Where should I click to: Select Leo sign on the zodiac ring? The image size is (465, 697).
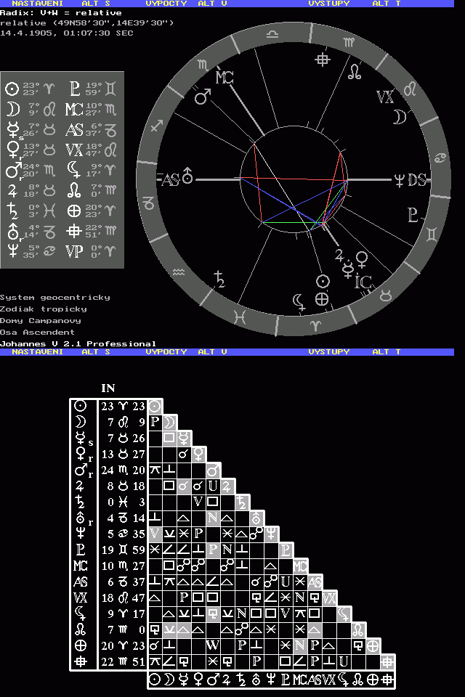click(411, 88)
